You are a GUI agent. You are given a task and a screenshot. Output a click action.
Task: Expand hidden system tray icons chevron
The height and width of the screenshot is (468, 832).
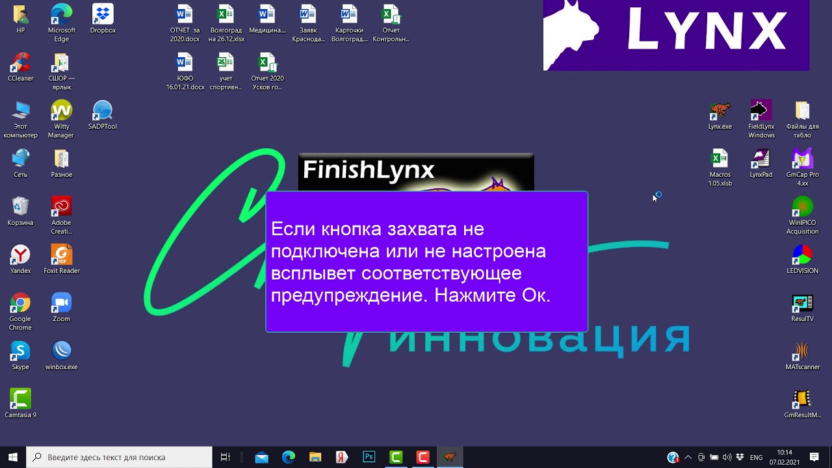(x=688, y=457)
